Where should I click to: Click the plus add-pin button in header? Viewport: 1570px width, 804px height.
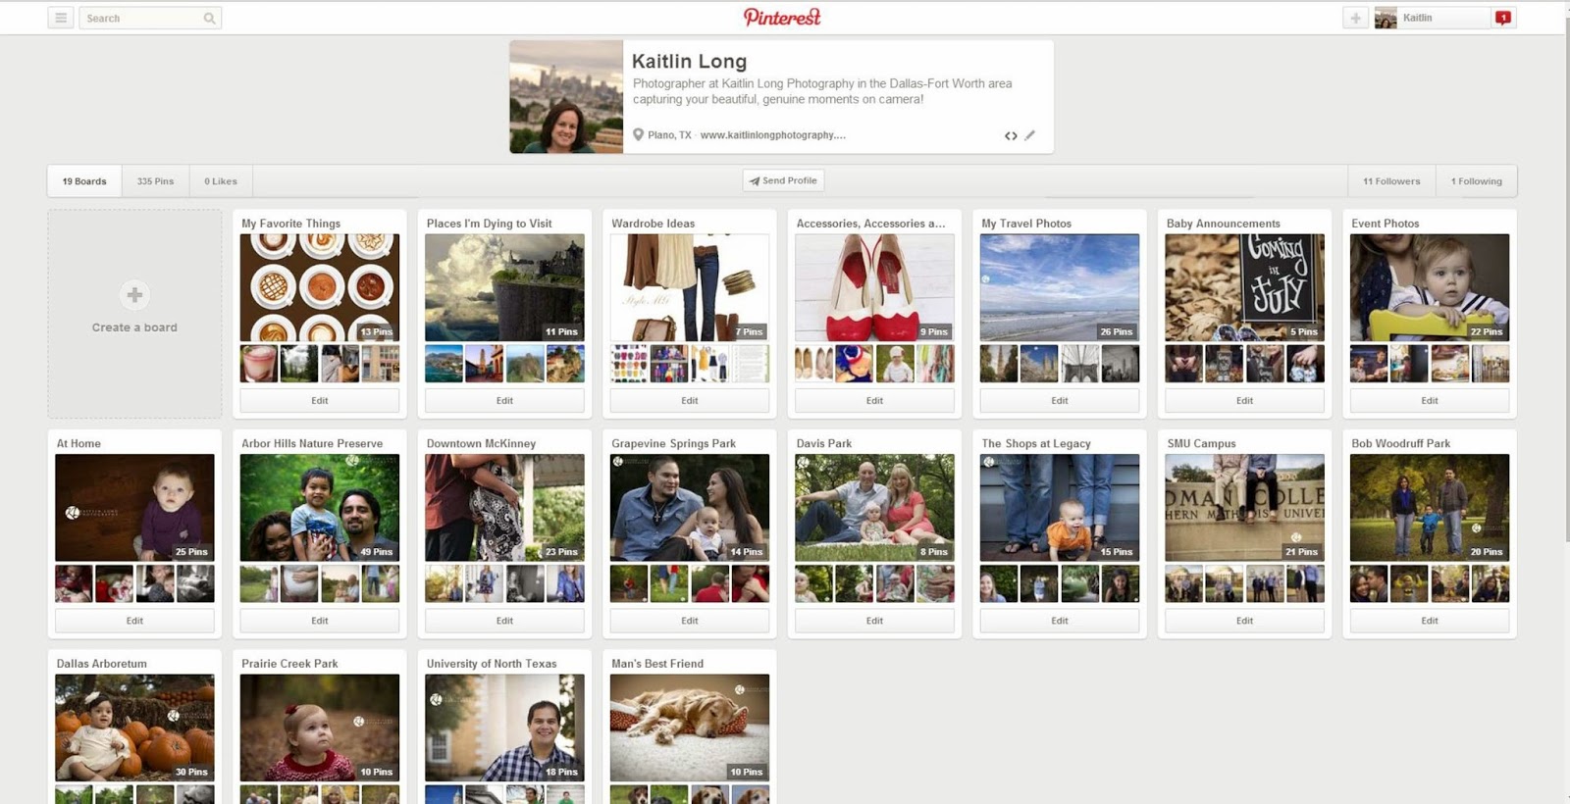pos(1355,18)
